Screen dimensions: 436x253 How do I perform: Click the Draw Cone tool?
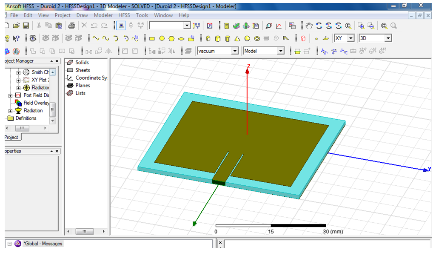[x=237, y=38]
